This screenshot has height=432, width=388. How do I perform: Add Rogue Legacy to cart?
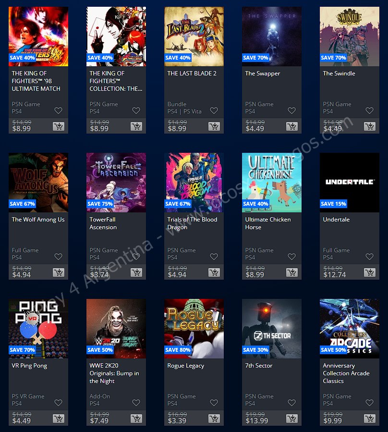(x=214, y=419)
